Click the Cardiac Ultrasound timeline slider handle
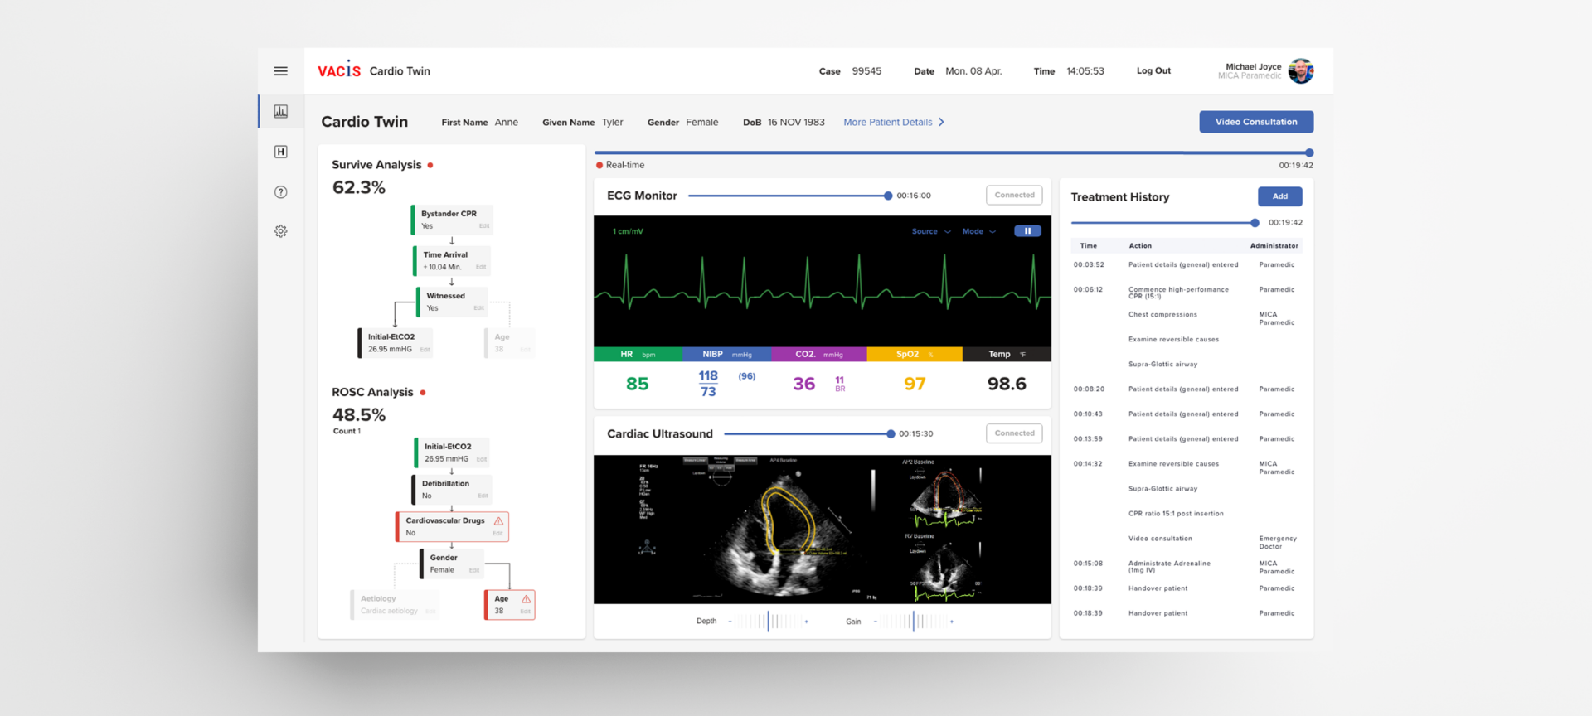The image size is (1592, 716). (x=891, y=434)
